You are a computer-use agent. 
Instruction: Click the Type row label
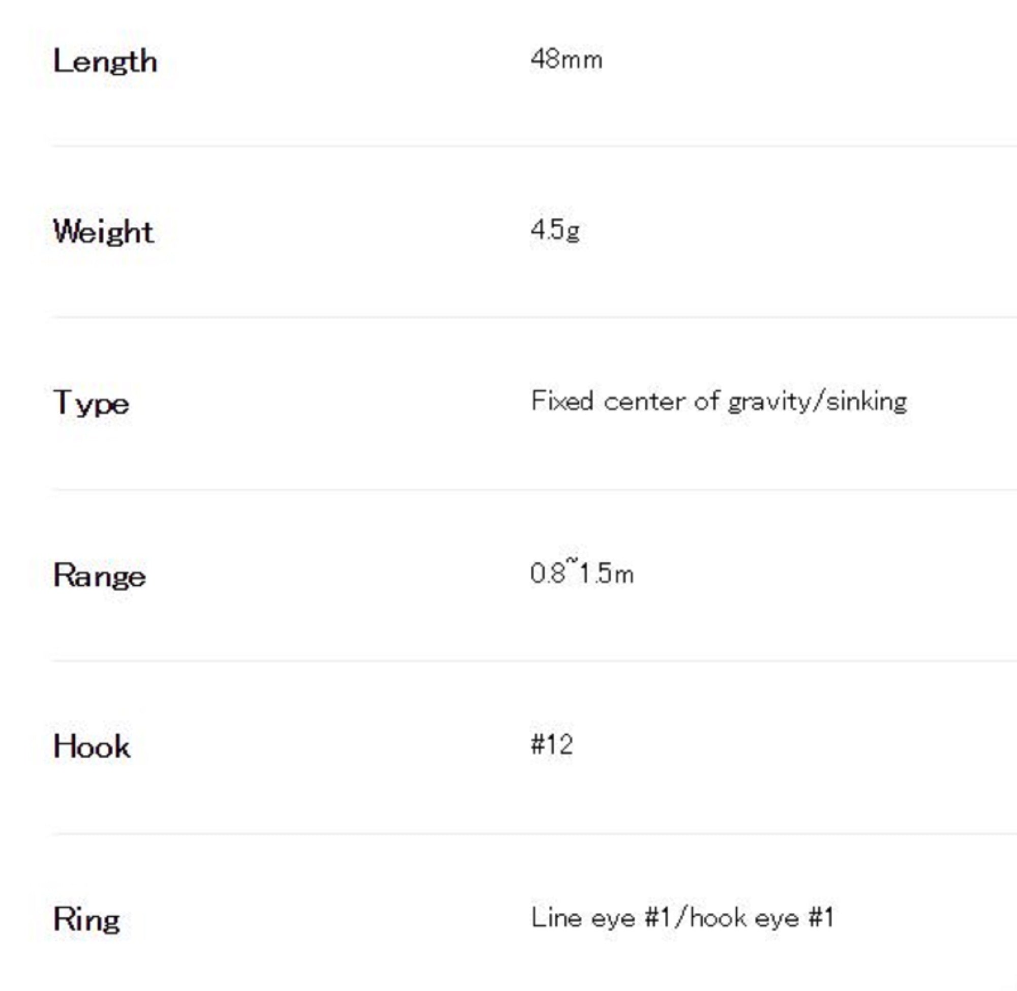tap(92, 403)
